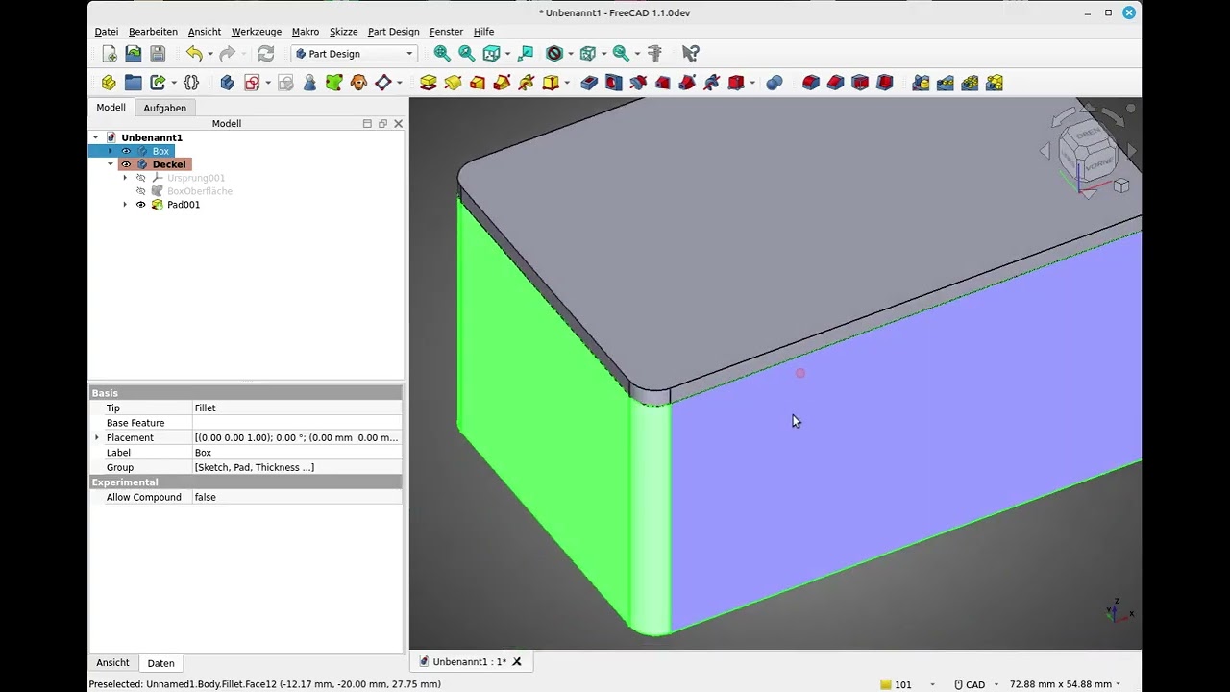Switch to the Aufgaben tab

(164, 108)
